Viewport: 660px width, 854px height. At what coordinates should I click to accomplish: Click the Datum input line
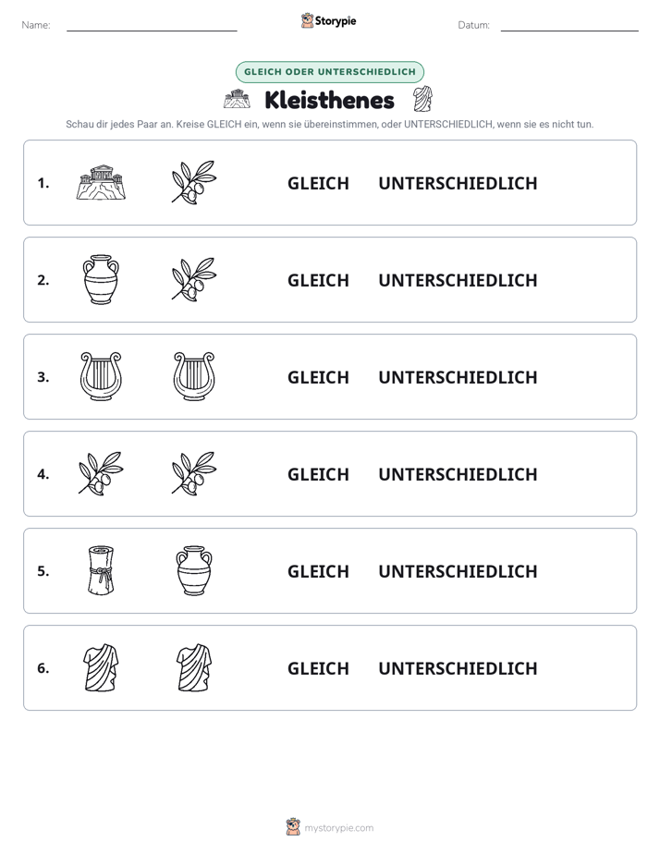coord(569,26)
